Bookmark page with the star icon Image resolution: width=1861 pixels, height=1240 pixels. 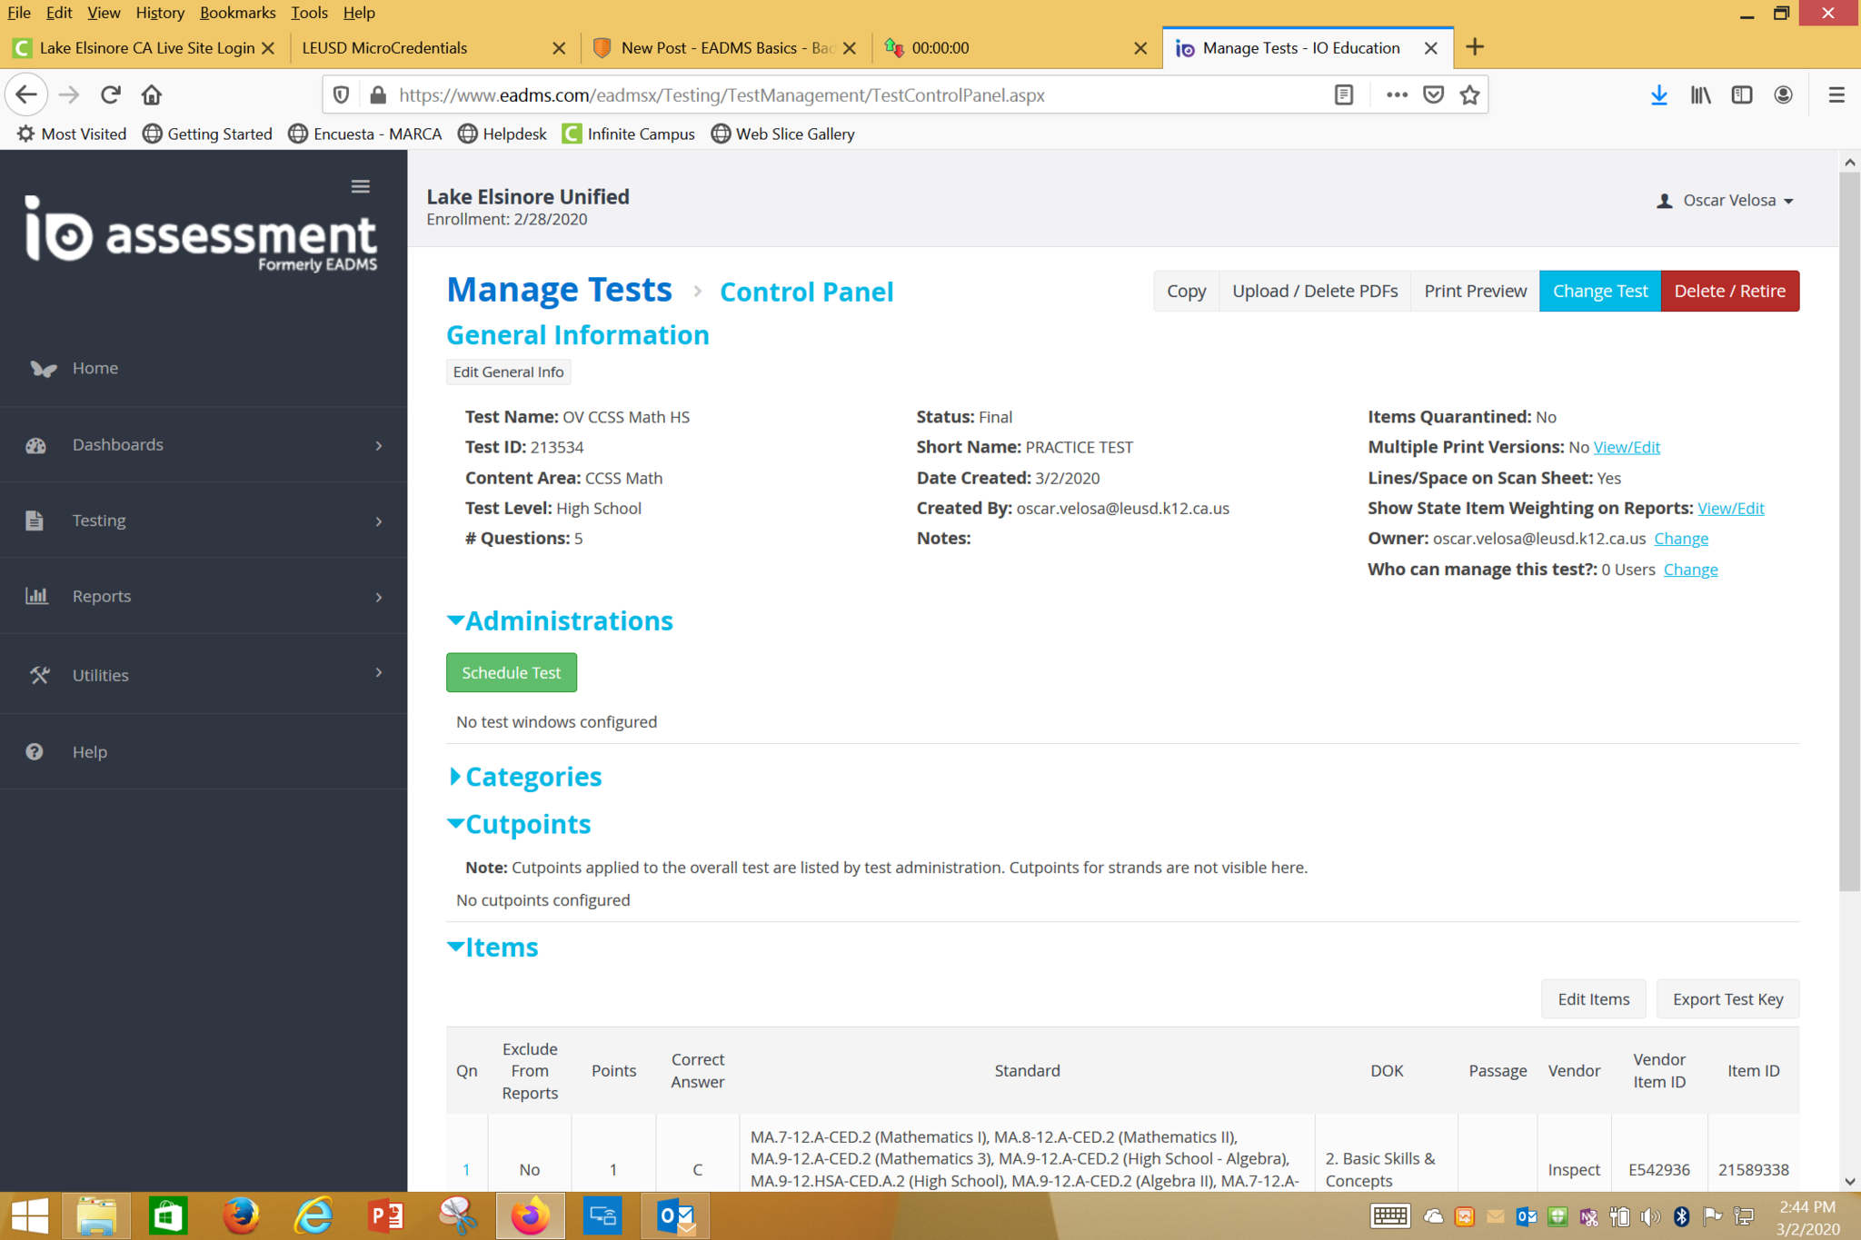coord(1469,94)
